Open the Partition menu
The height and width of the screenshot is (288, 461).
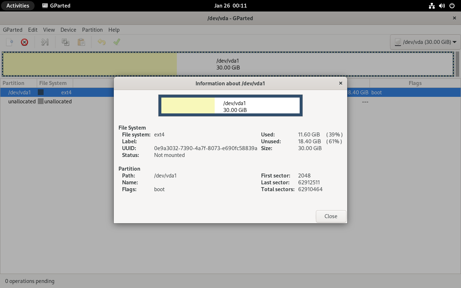(x=92, y=30)
